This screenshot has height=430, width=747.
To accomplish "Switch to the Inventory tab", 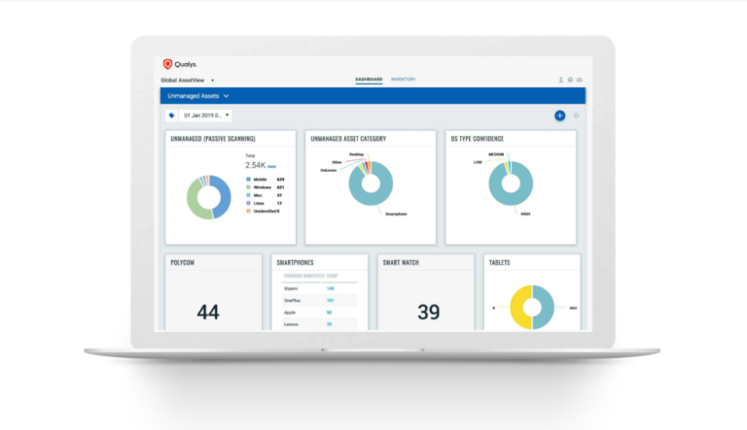I will coord(403,80).
